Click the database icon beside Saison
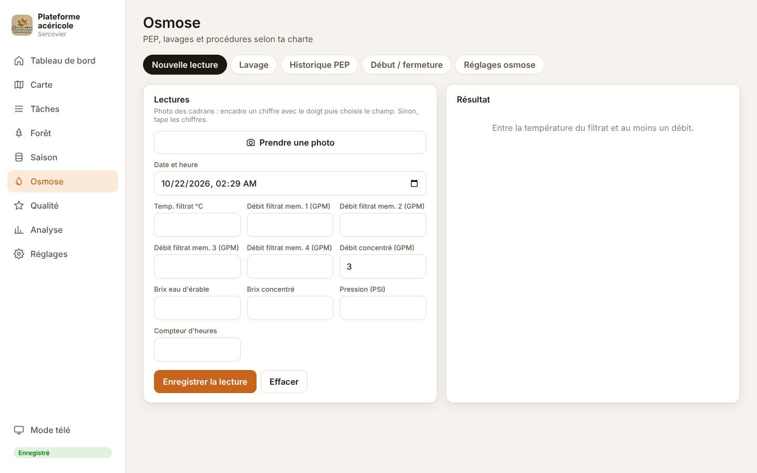This screenshot has width=757, height=473. pos(19,157)
